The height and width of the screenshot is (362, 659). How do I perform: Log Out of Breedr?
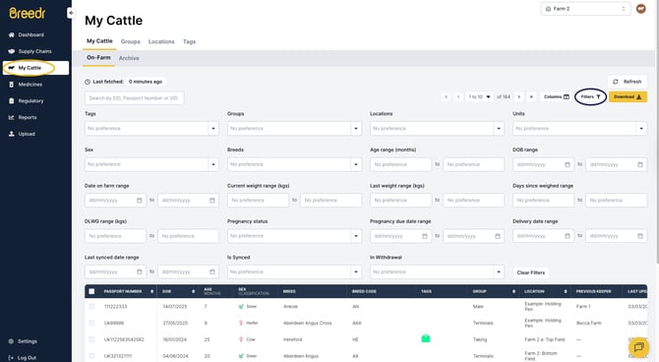tap(23, 358)
